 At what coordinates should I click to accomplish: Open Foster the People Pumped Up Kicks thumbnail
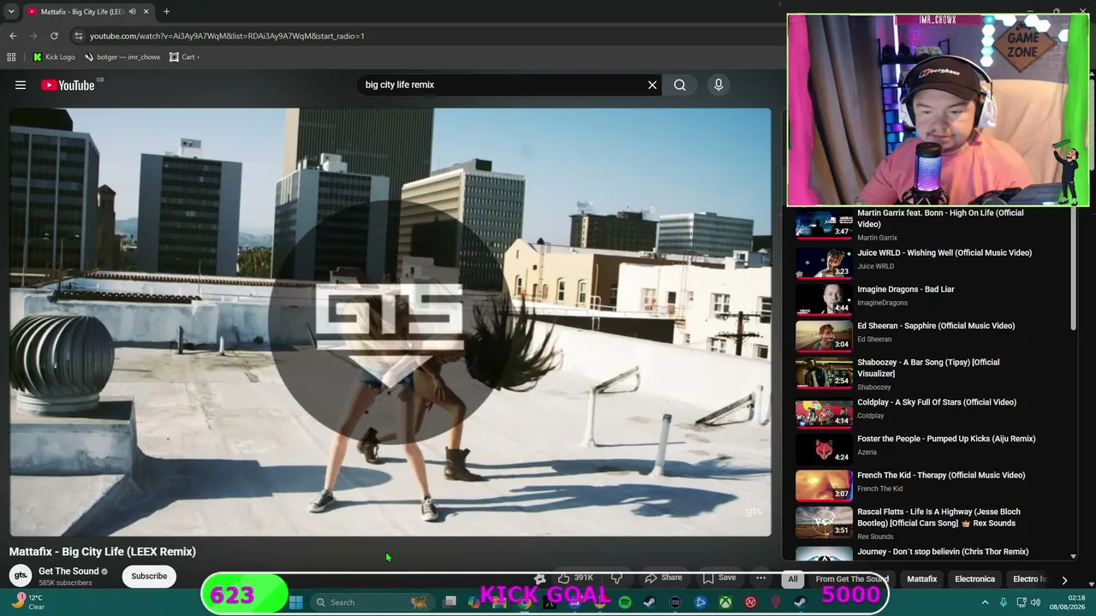[x=824, y=448]
